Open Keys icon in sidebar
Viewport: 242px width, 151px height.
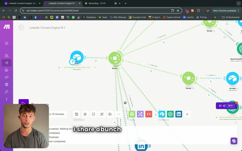click(7, 92)
